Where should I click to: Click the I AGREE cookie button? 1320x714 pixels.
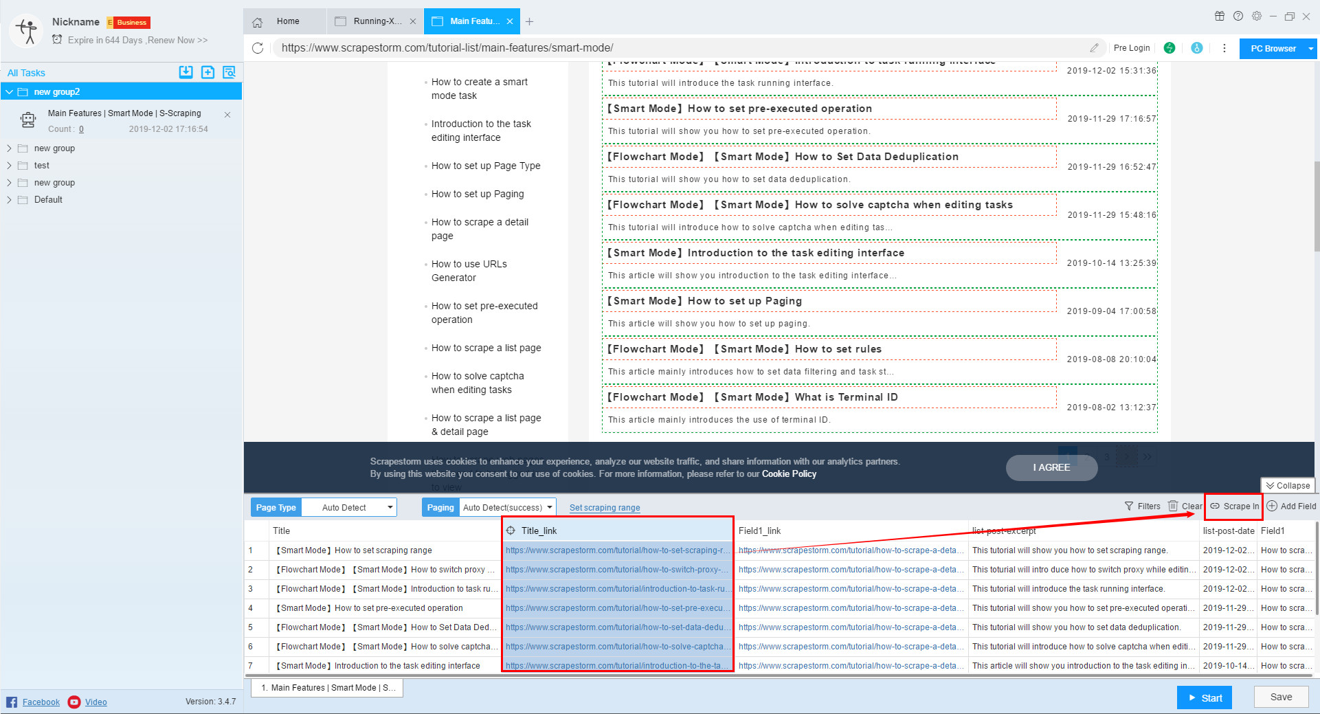(x=1051, y=468)
